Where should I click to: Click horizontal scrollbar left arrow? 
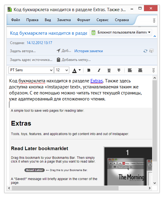[x=9, y=188]
